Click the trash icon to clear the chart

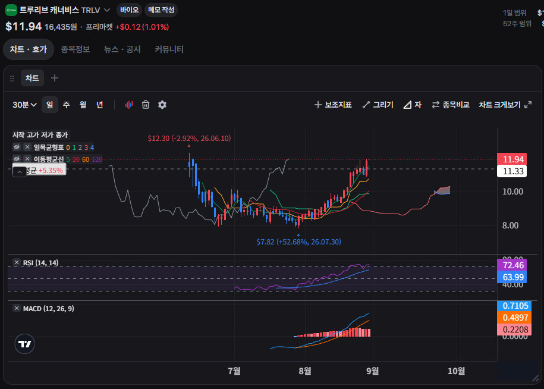(146, 105)
